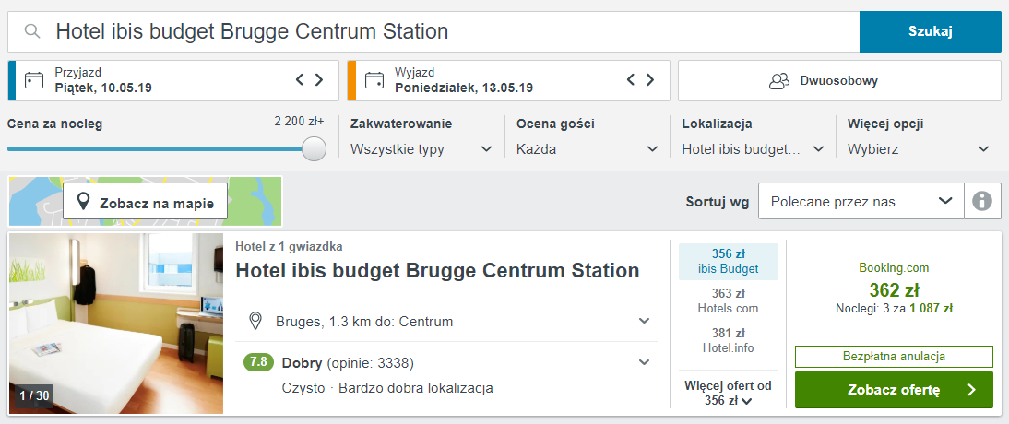Click the map pin icon
The image size is (1009, 424).
[x=82, y=202]
